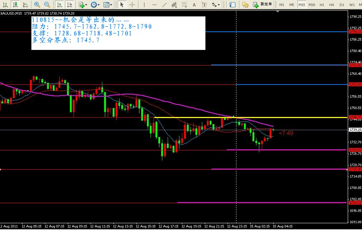
Task: Zoom in on the chart
Action: (37, 5)
